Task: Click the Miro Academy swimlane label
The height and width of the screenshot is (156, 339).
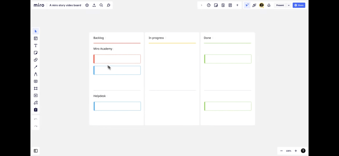Action: tap(103, 49)
